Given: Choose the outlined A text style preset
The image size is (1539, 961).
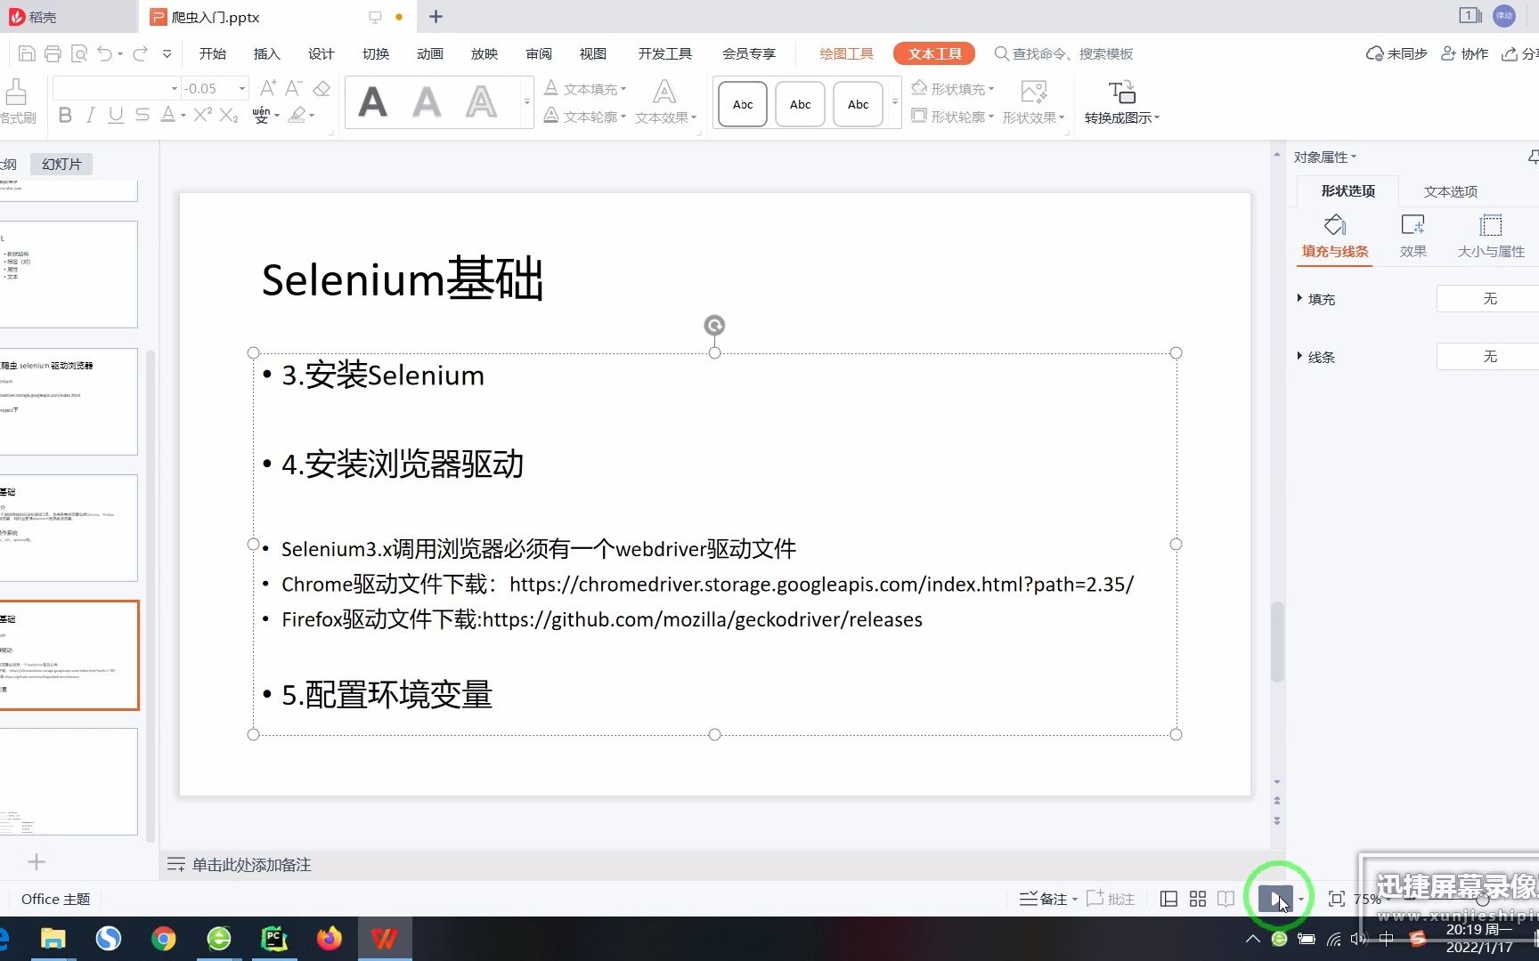Looking at the screenshot, I should (482, 102).
